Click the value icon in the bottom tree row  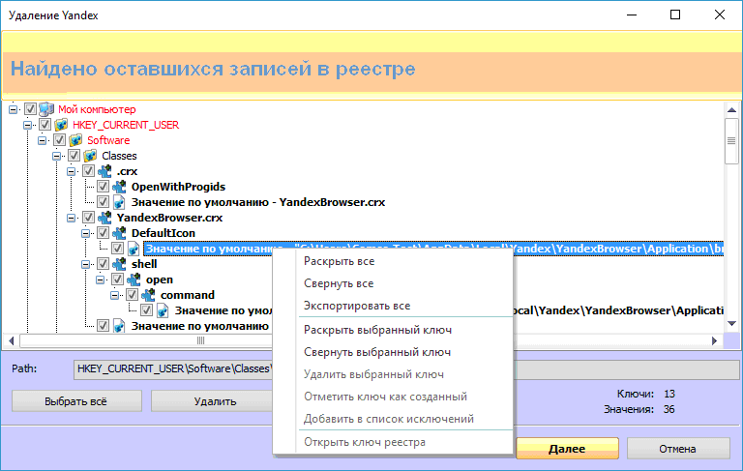(119, 326)
